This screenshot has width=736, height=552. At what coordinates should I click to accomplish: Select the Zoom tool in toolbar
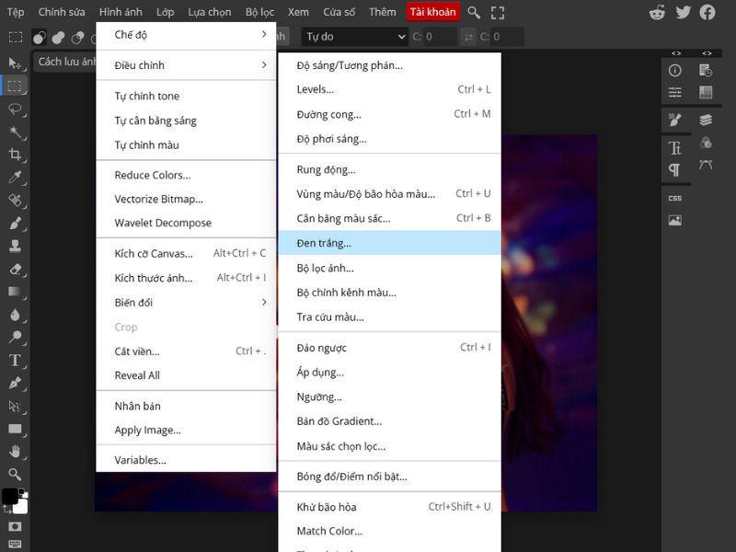[15, 474]
